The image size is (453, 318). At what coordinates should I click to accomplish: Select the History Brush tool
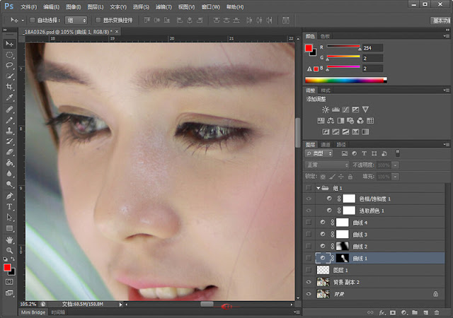click(x=9, y=141)
